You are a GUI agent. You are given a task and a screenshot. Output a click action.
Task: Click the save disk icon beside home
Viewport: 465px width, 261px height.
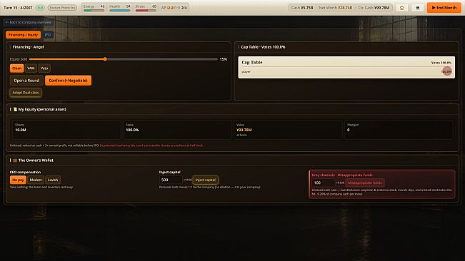click(418, 8)
